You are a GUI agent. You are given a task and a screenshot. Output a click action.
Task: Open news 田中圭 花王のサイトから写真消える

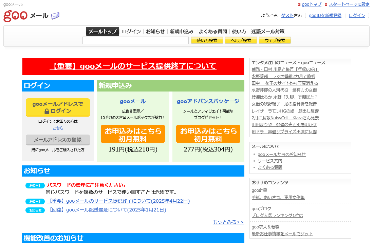coord(285,83)
